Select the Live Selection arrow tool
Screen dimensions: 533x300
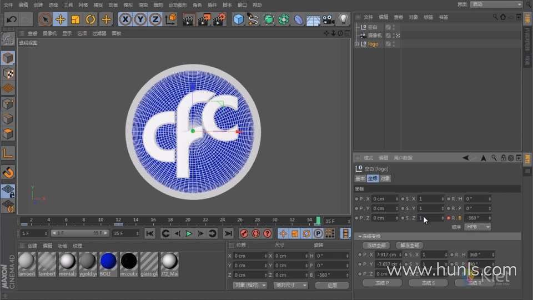click(45, 19)
